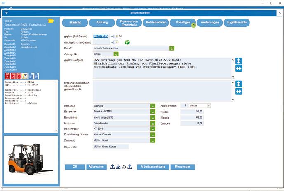Switch to the Bericht tab
This screenshot has height=191, width=284.
click(x=75, y=23)
